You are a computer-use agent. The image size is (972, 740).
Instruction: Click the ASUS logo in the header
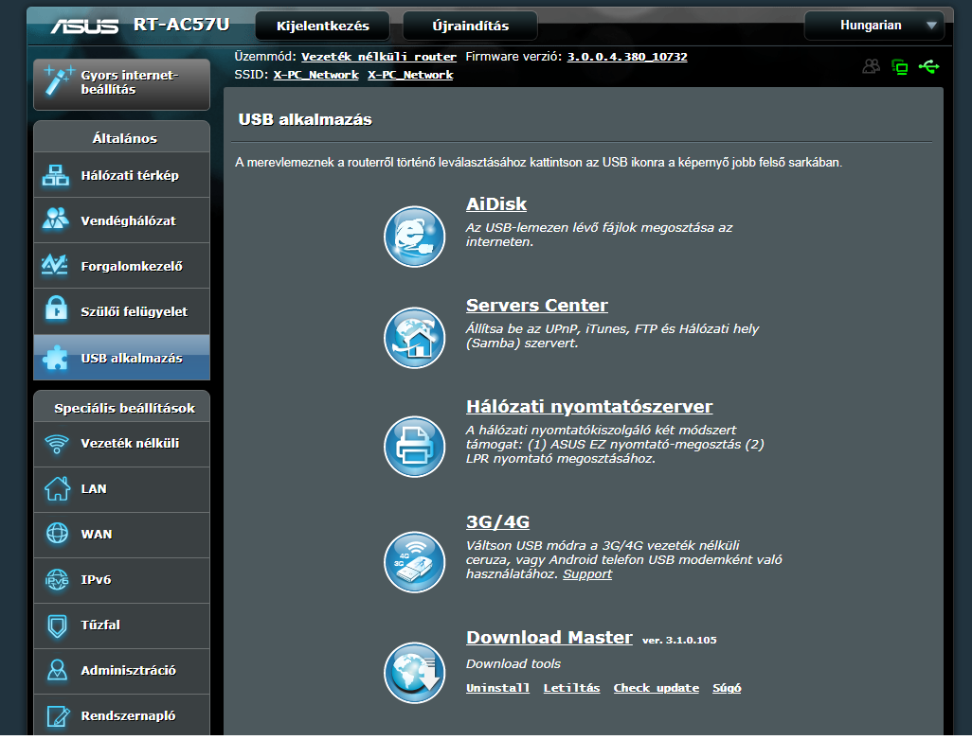point(84,26)
